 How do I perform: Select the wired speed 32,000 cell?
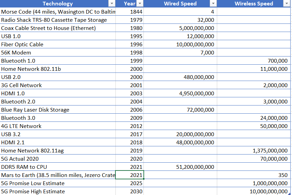(180, 20)
